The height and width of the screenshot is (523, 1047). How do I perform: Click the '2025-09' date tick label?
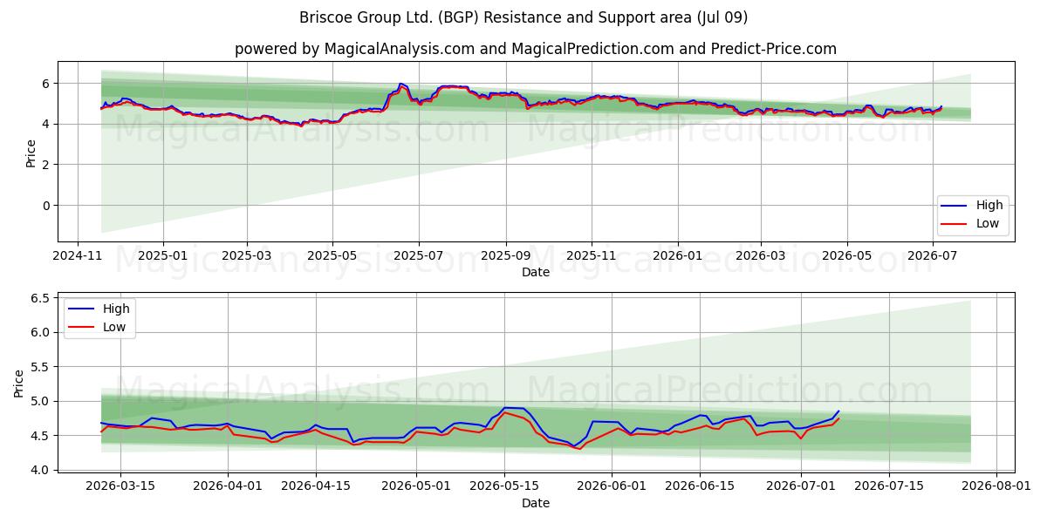(x=505, y=255)
